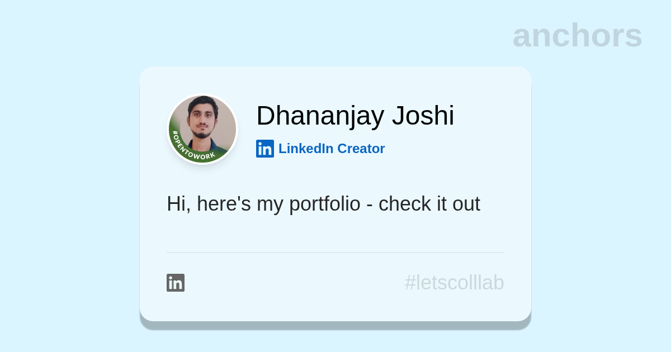The height and width of the screenshot is (352, 671).
Task: Click the grey shadow under the card
Action: click(x=335, y=325)
